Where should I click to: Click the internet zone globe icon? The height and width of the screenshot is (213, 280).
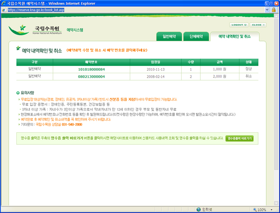[x=199, y=209]
